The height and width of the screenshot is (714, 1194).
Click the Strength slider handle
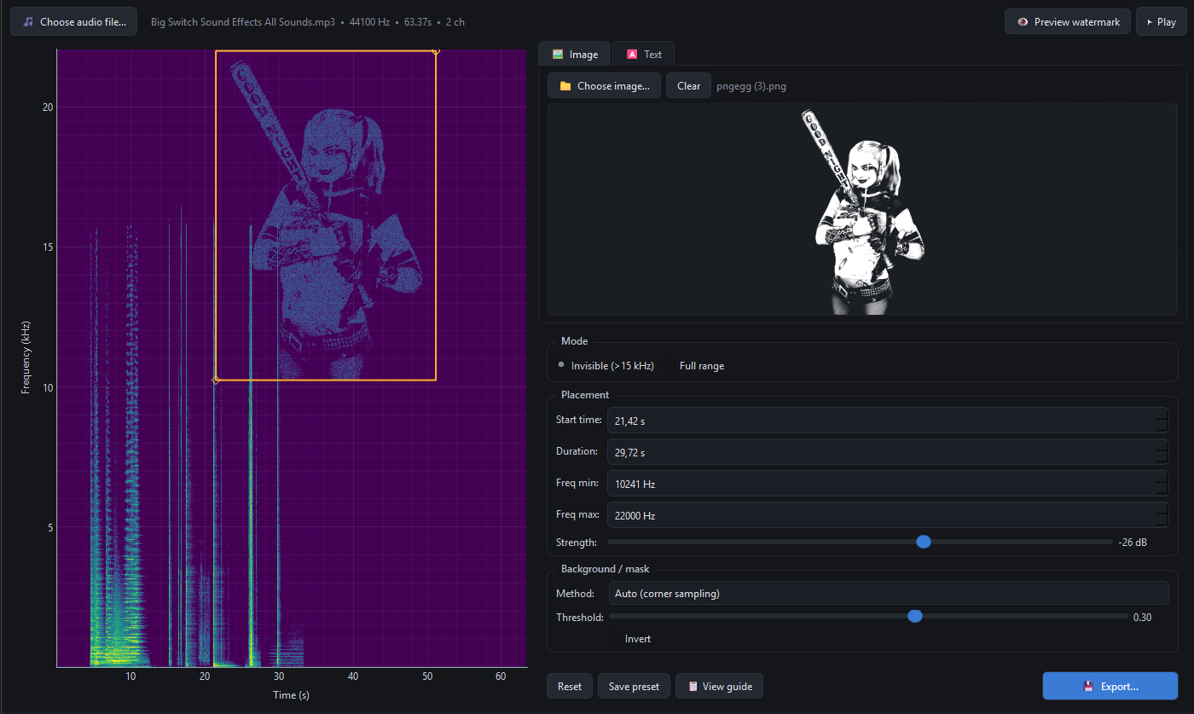click(x=923, y=542)
